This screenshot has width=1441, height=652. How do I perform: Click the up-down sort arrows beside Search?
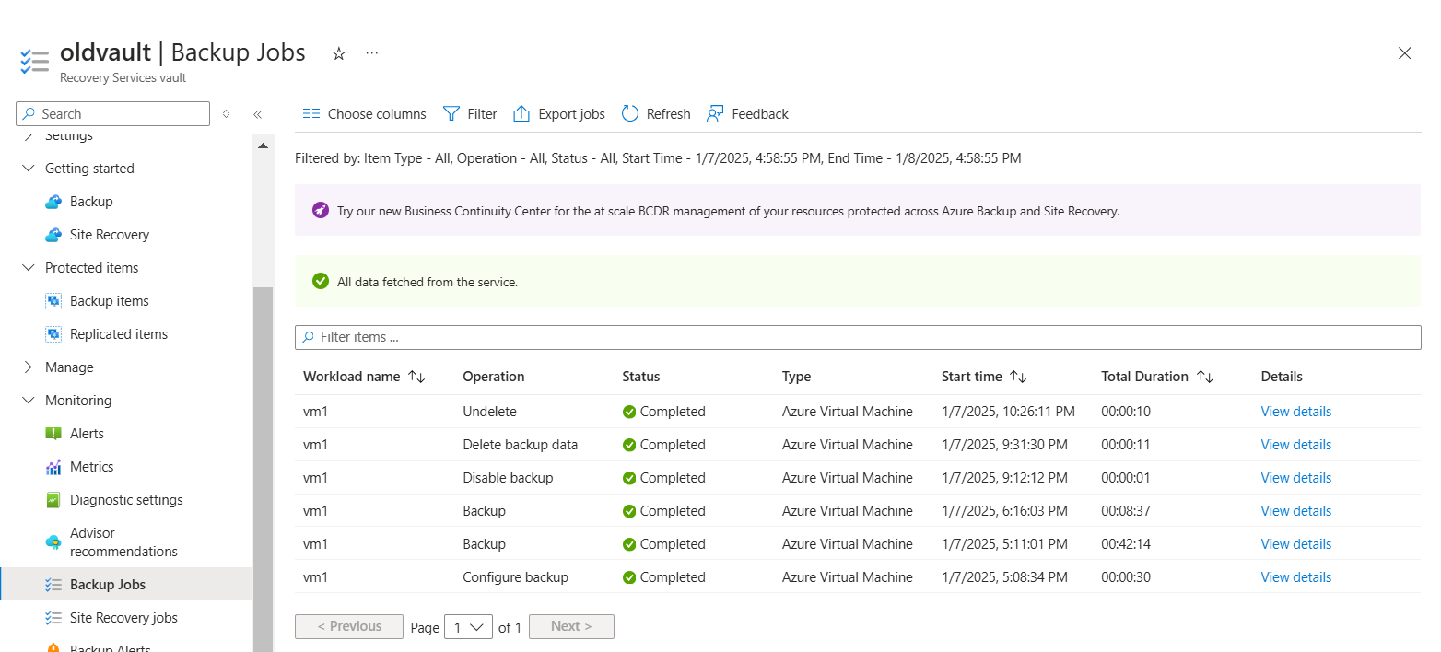point(226,114)
